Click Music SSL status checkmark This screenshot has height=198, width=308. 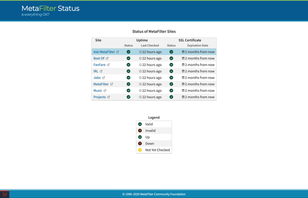pyautogui.click(x=171, y=90)
